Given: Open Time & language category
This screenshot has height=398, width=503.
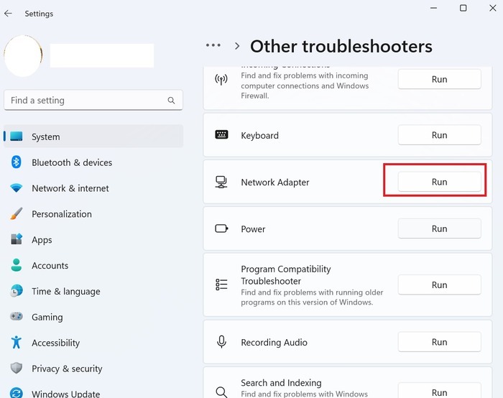Looking at the screenshot, I should [93, 291].
